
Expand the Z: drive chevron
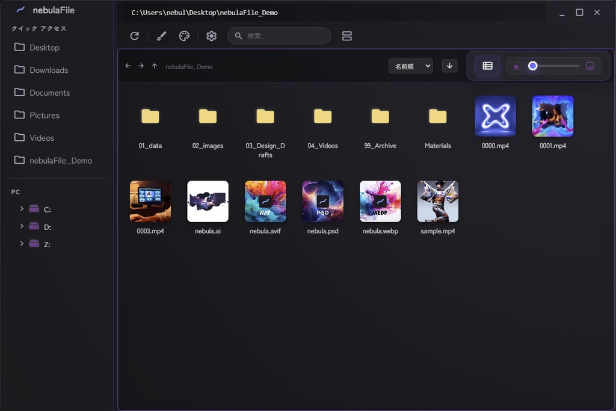[x=22, y=244]
